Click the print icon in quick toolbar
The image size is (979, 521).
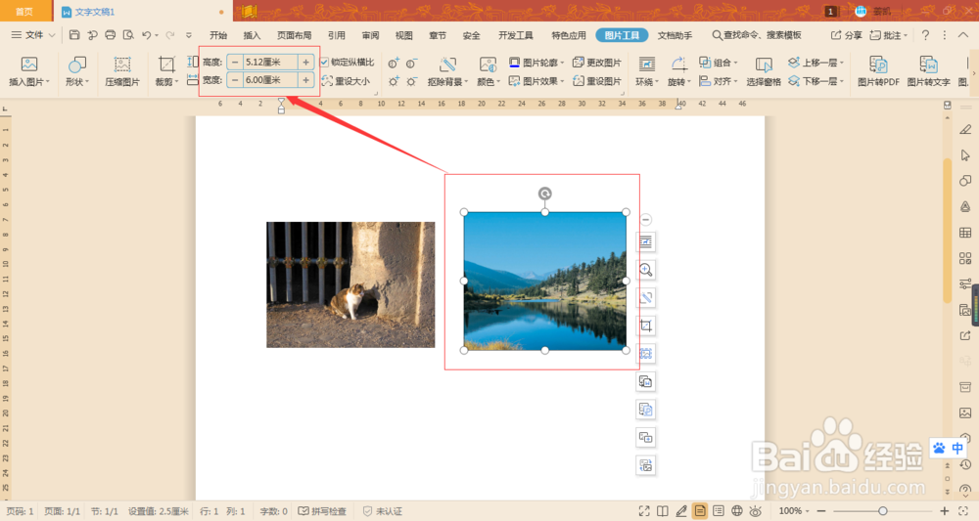pos(111,35)
